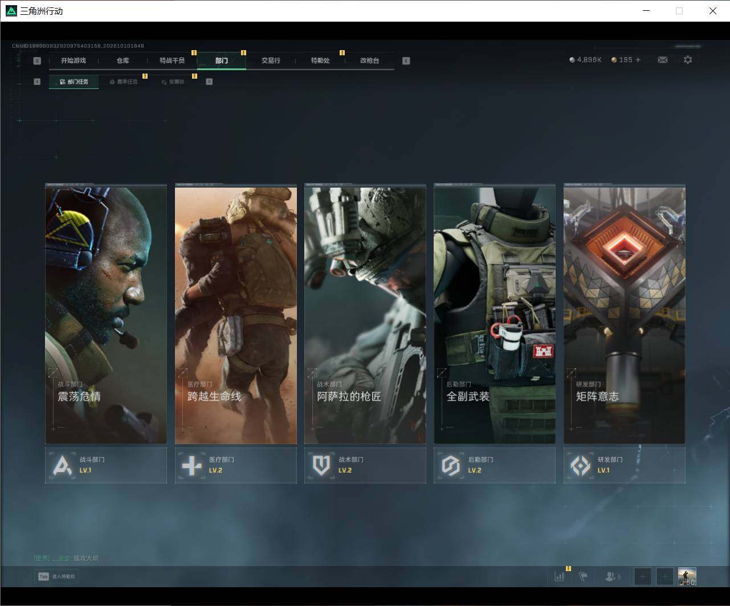Click the Tab 进入特勤处 button
This screenshot has height=606, width=730.
[56, 576]
